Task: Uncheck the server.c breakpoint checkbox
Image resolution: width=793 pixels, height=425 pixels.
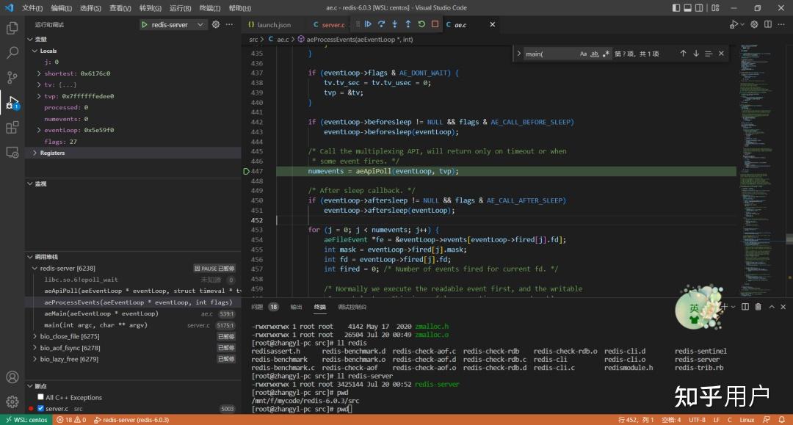Action: pos(41,408)
